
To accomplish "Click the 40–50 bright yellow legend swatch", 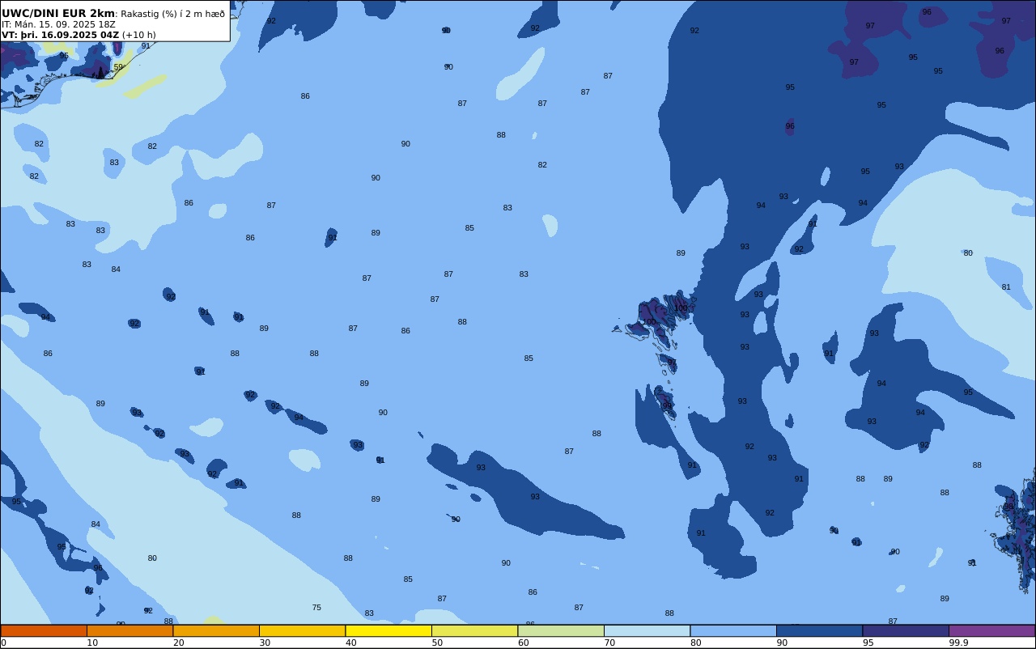I will [x=388, y=630].
